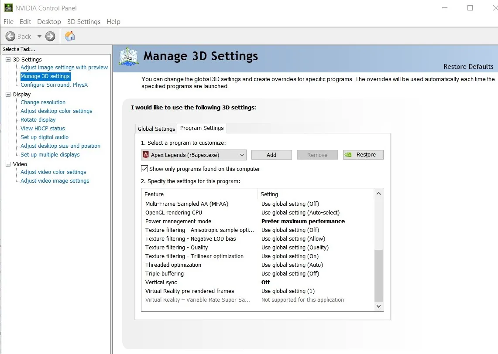Click the Feature column header
498x354 pixels.
coord(199,194)
